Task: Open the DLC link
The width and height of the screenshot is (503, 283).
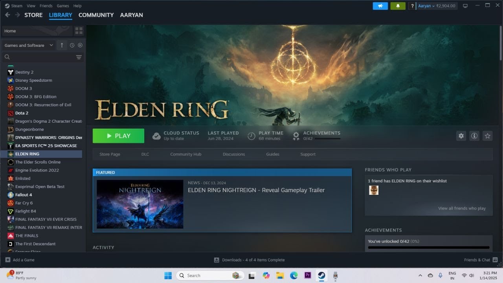Action: [145, 154]
